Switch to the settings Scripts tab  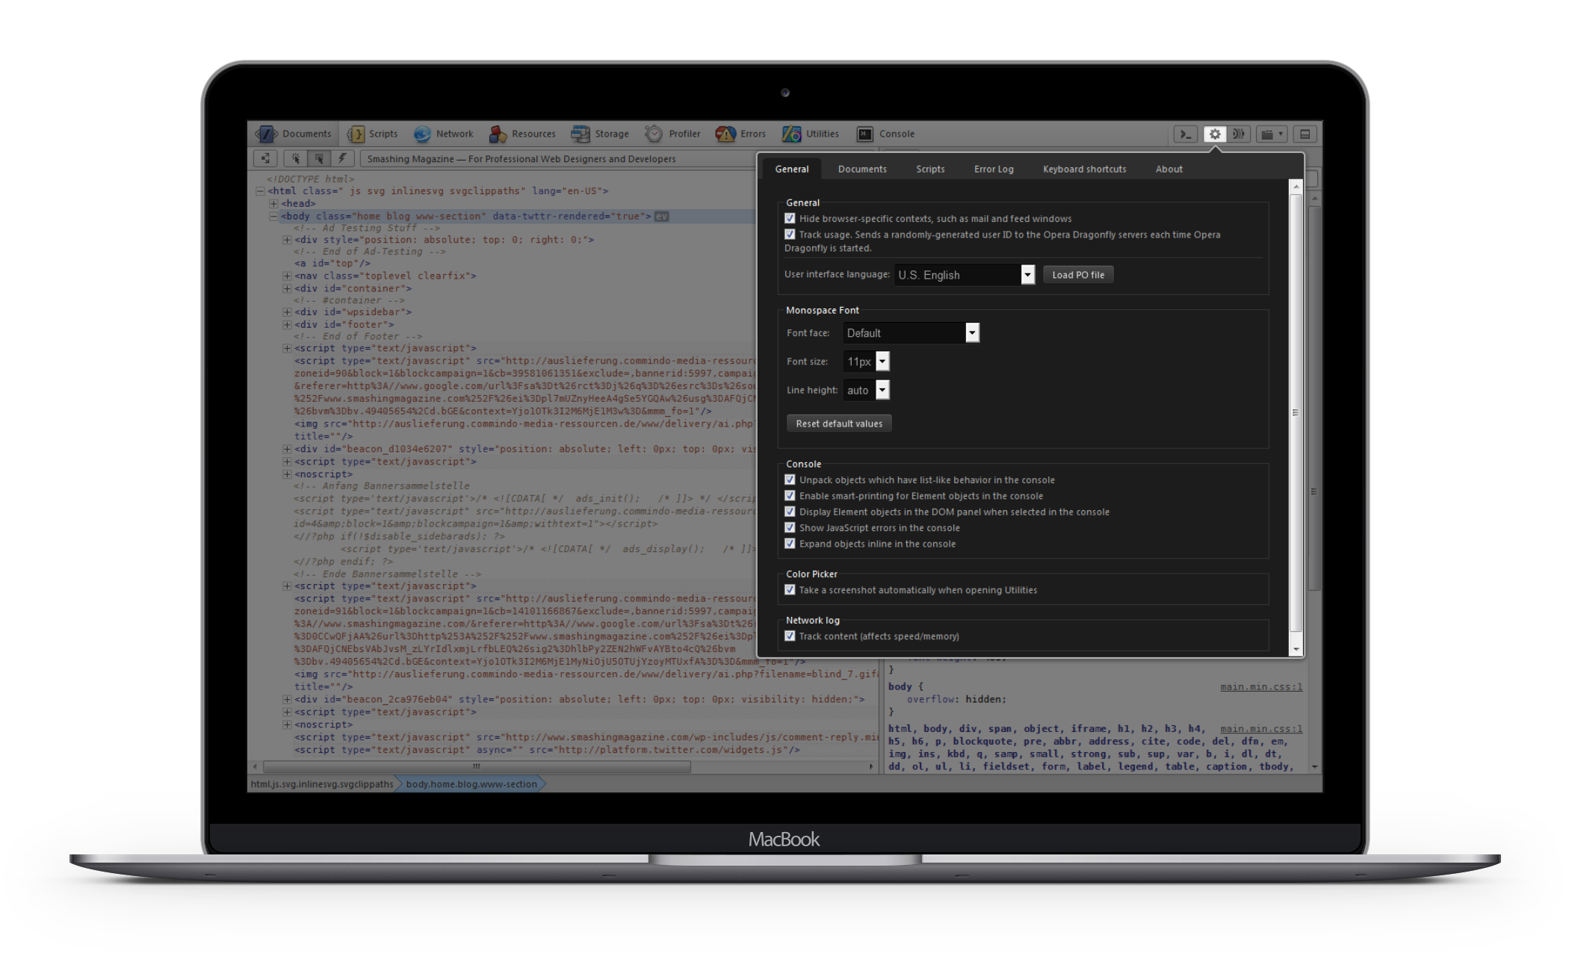(x=930, y=170)
